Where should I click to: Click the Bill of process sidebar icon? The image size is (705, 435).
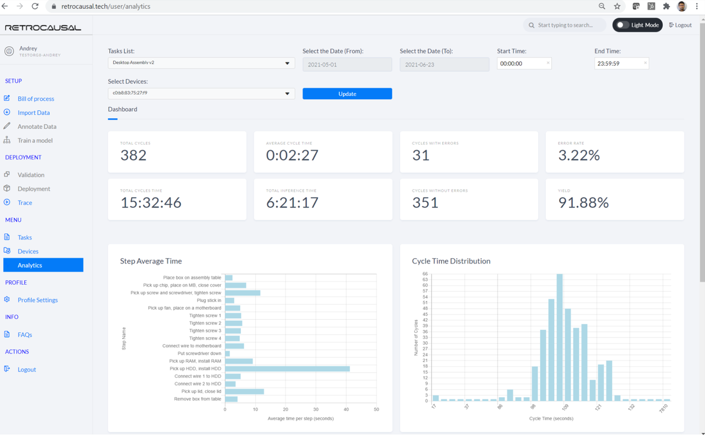[x=7, y=98]
